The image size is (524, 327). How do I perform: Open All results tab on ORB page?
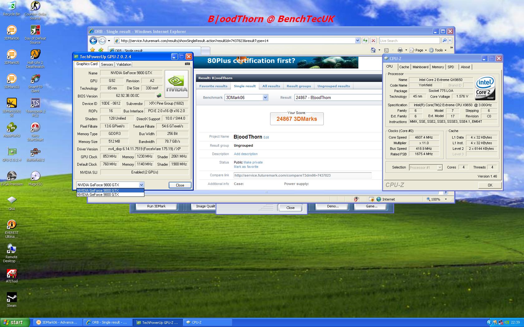[271, 86]
